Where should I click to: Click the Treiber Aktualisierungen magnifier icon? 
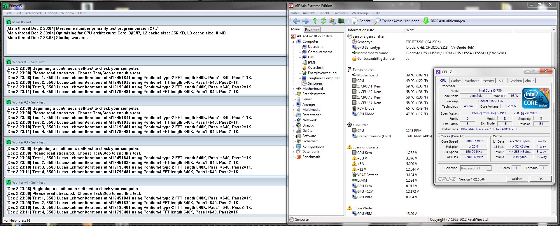(x=377, y=21)
